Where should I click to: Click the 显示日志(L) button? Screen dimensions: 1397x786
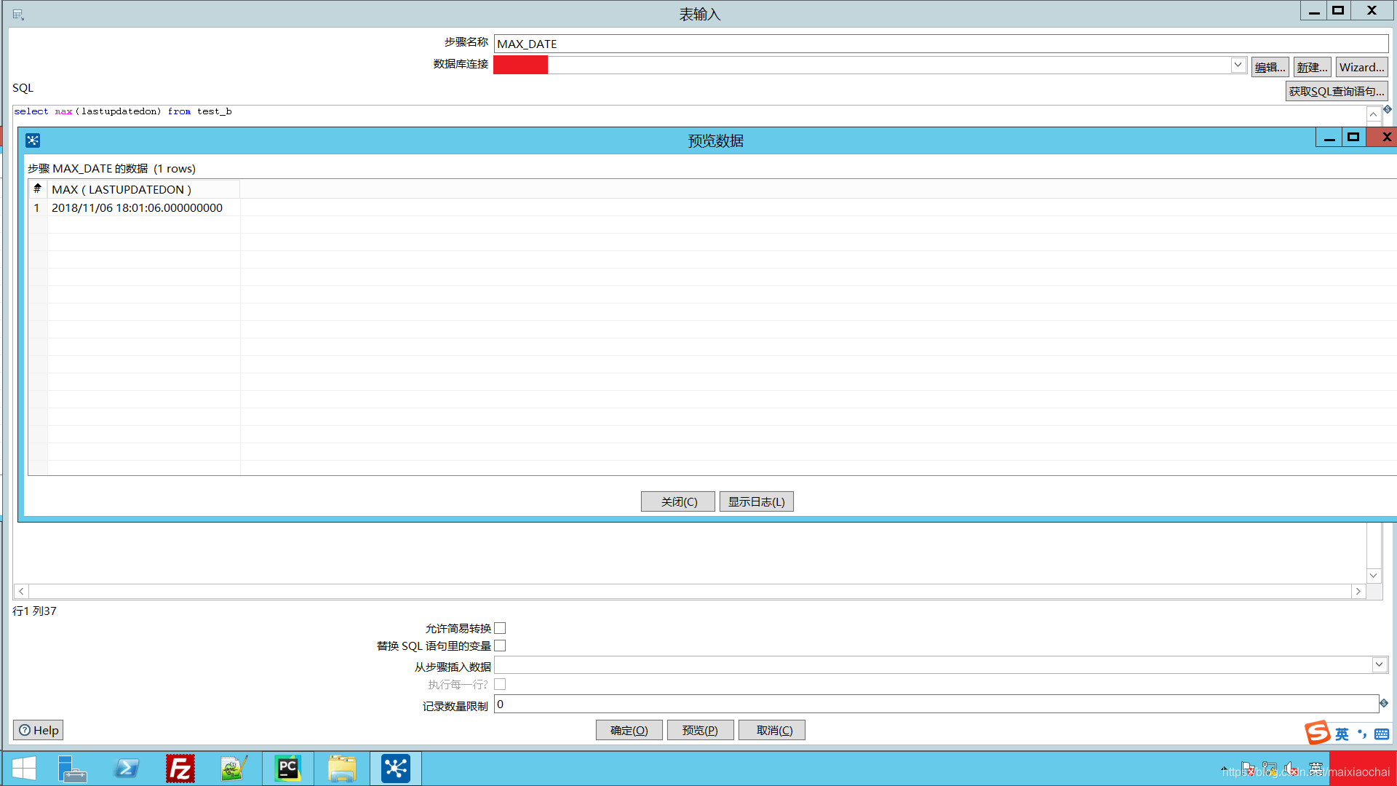point(756,501)
